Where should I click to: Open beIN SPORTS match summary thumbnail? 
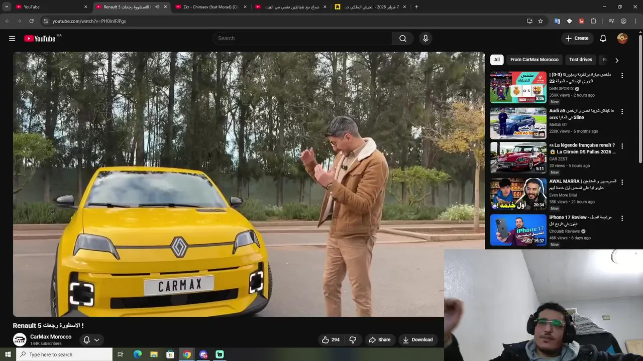518,87
